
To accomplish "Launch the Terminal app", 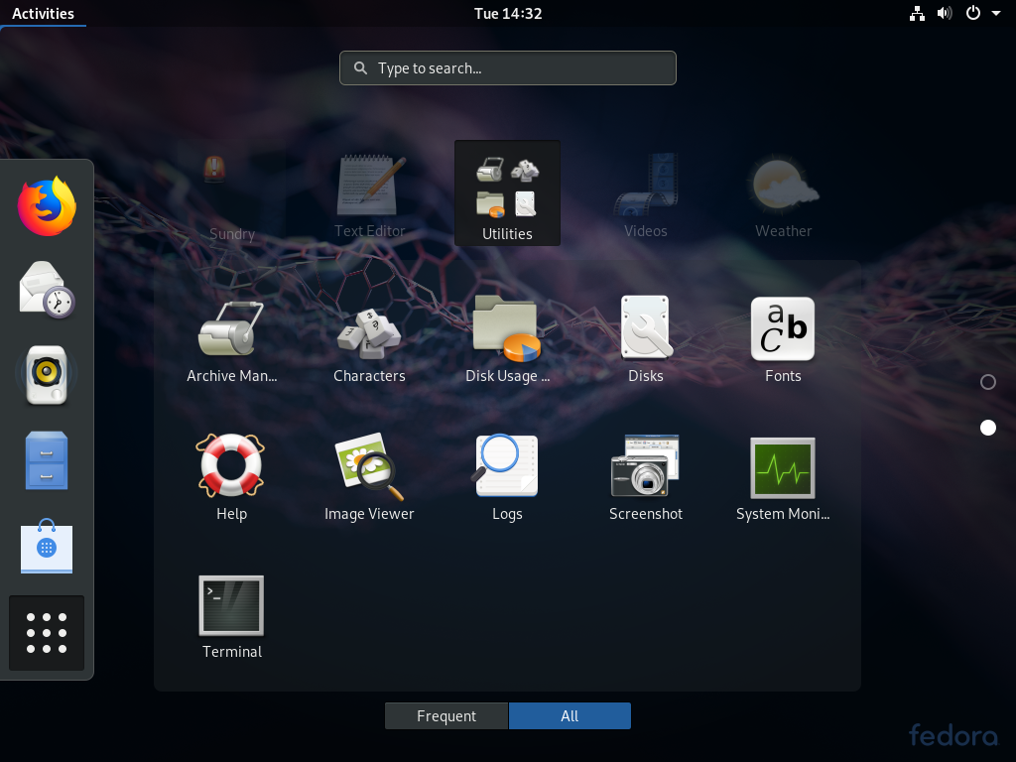I will point(231,617).
